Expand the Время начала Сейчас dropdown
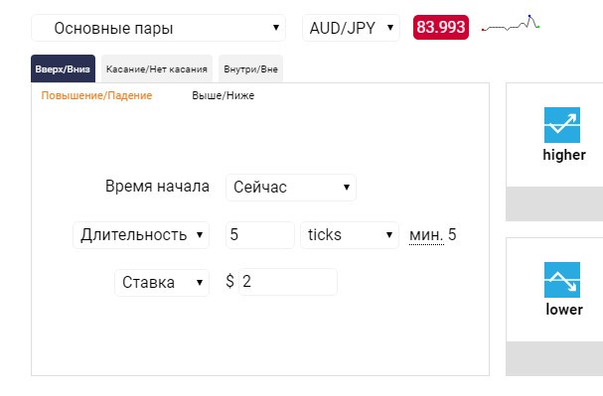Viewport: 603px width, 396px height. [x=291, y=188]
